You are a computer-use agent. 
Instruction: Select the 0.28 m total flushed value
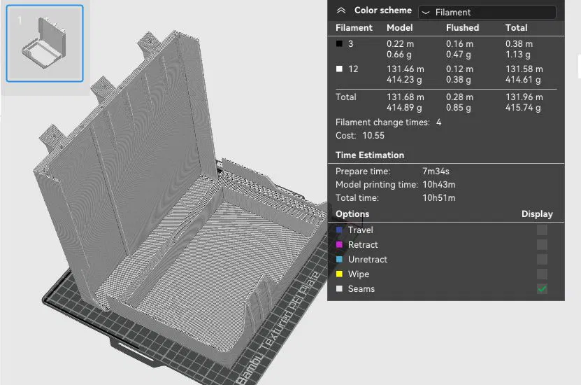coord(459,97)
